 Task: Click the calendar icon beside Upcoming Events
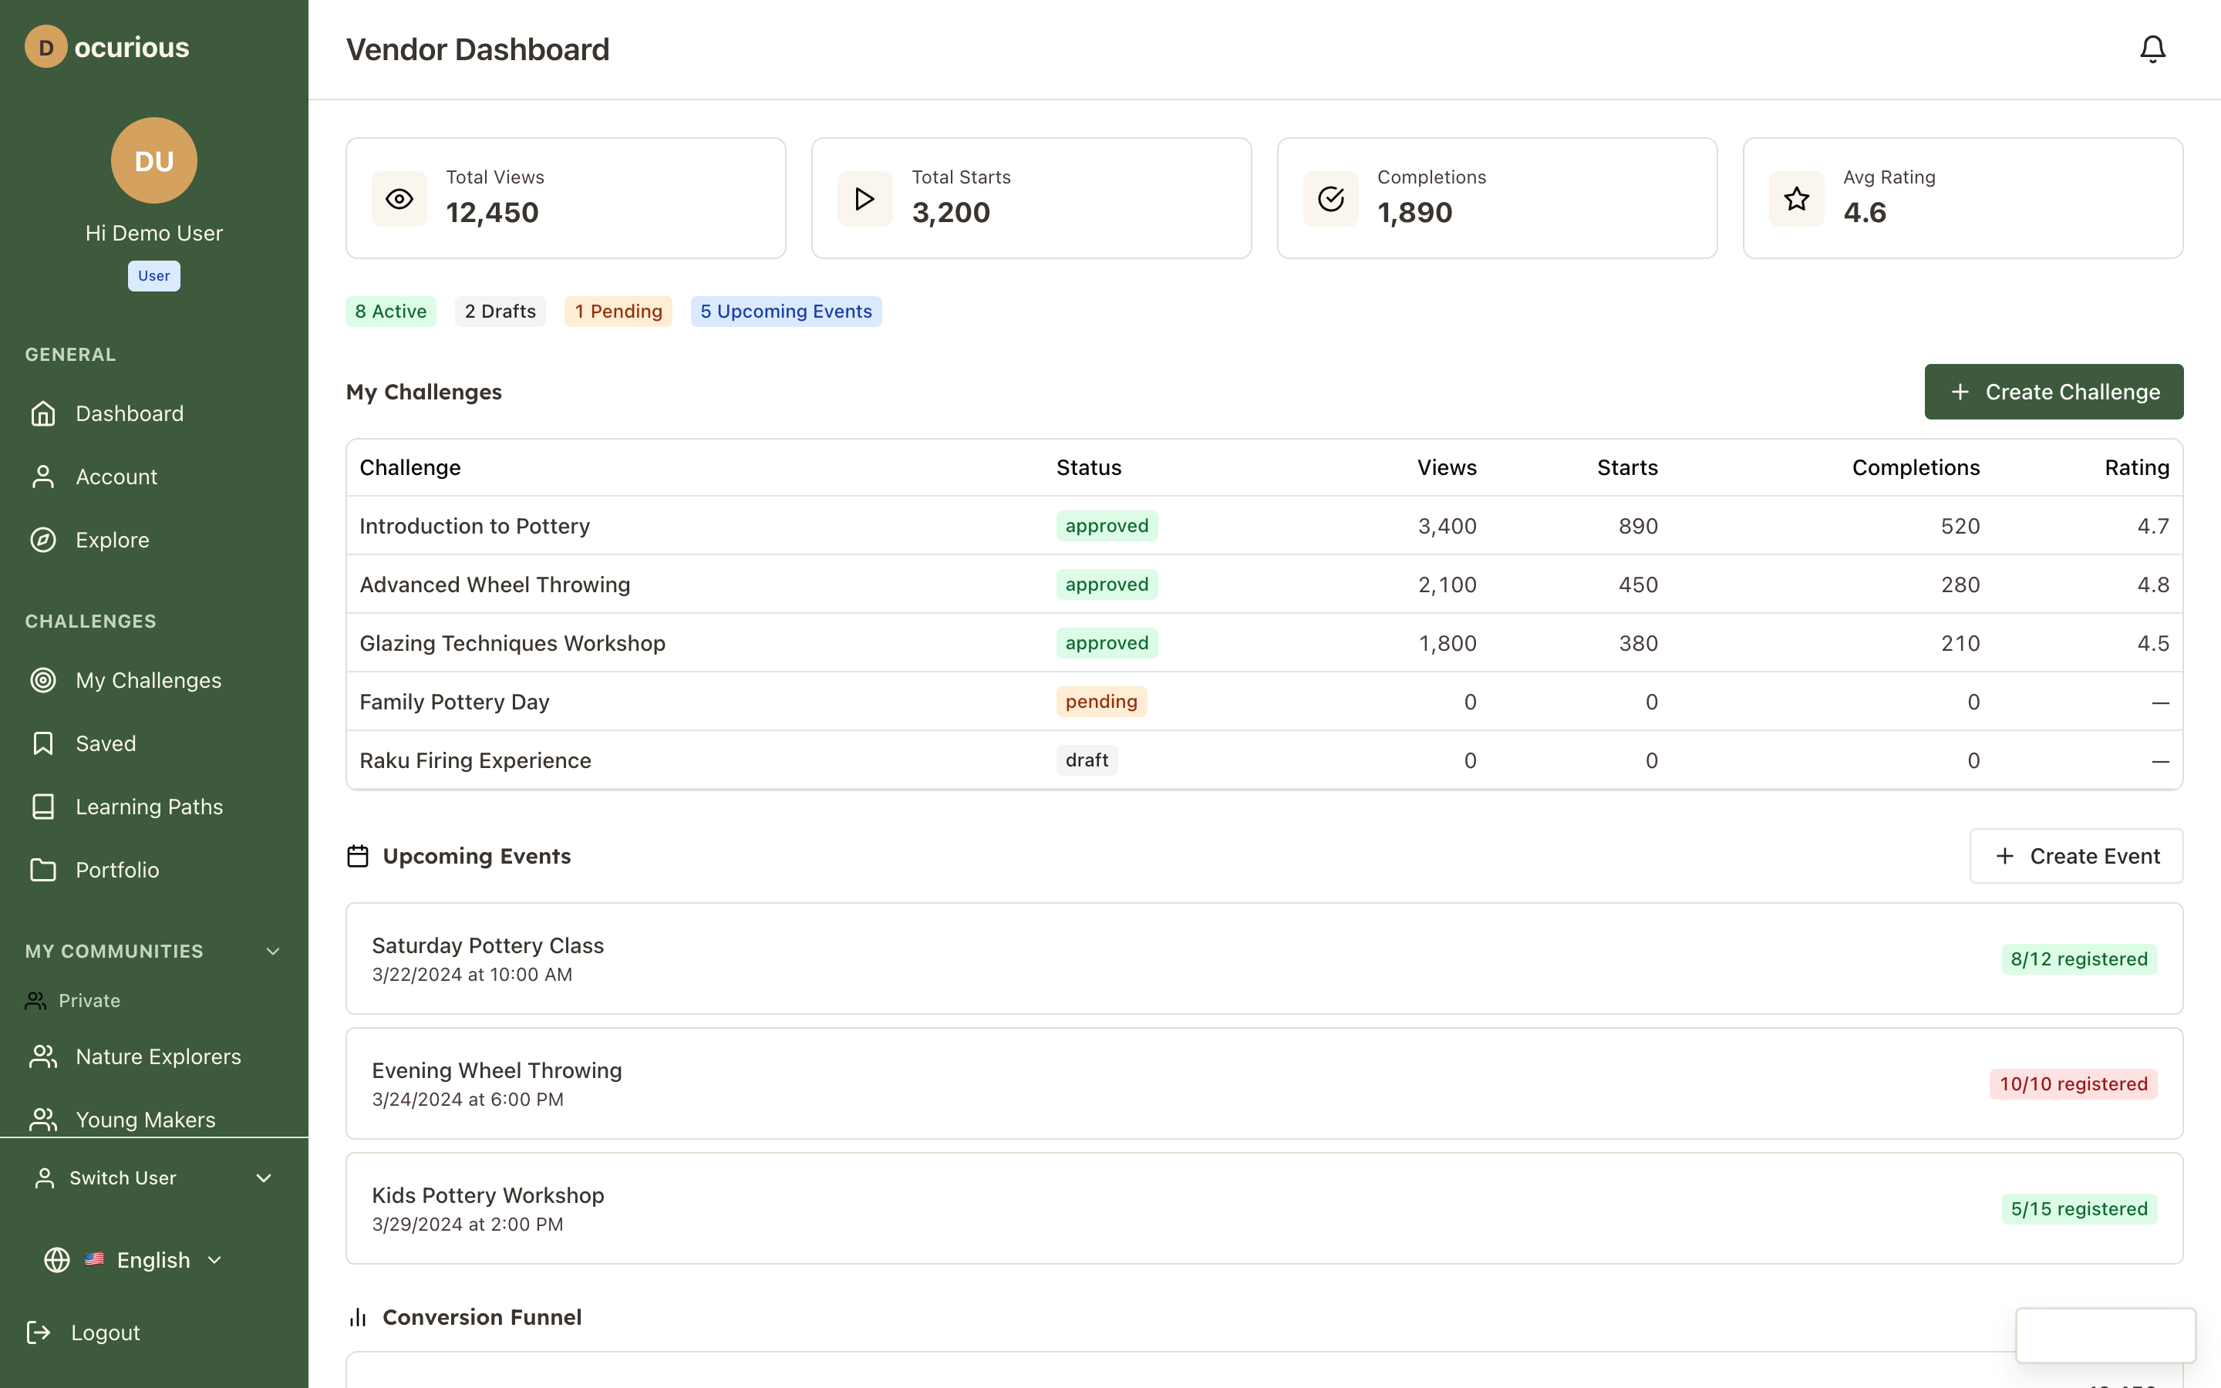coord(359,854)
